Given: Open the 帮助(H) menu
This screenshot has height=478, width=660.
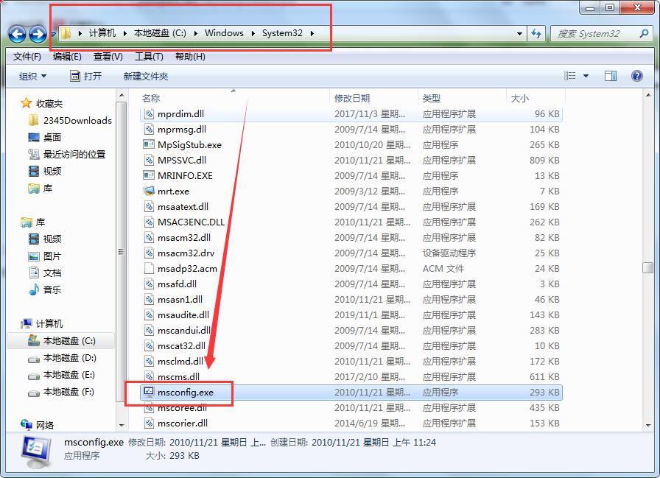Looking at the screenshot, I should tap(190, 57).
